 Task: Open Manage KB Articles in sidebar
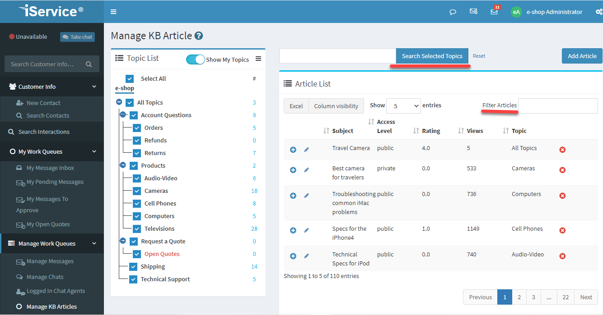point(51,306)
